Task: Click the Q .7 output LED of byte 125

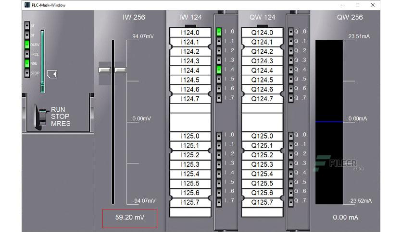Action: [291, 202]
